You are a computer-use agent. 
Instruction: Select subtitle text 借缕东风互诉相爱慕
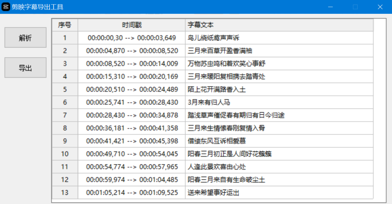(x=217, y=141)
